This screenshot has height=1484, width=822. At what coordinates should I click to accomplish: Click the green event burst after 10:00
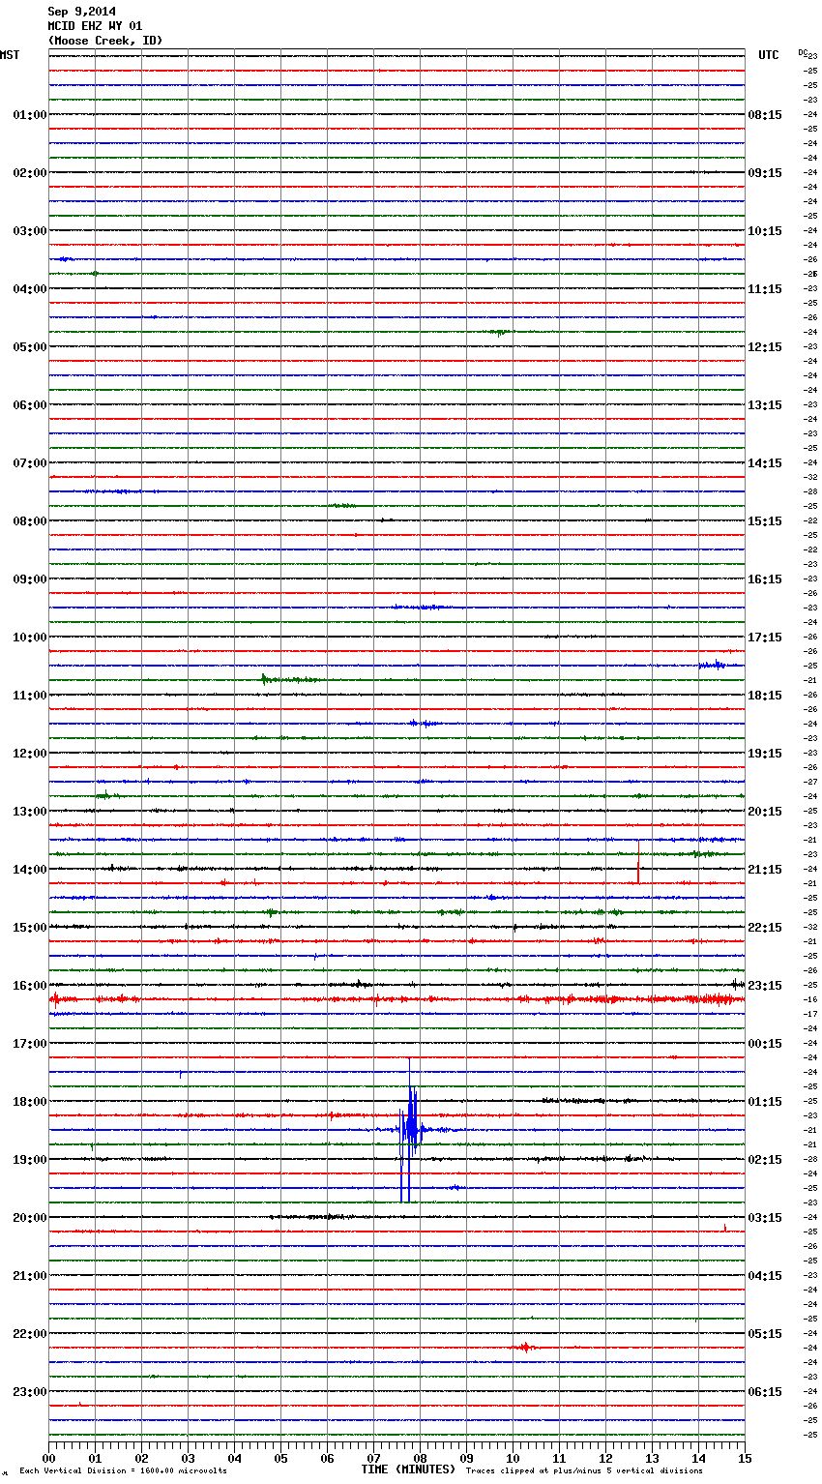290,679
